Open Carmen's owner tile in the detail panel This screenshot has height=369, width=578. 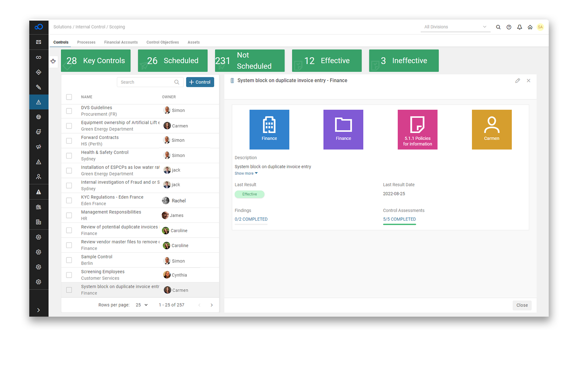click(491, 129)
